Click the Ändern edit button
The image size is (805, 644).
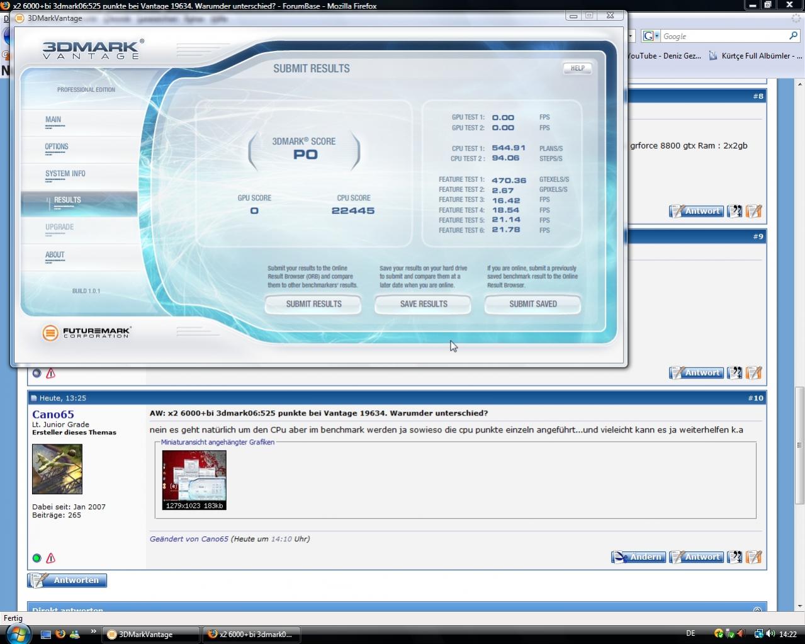(x=638, y=557)
